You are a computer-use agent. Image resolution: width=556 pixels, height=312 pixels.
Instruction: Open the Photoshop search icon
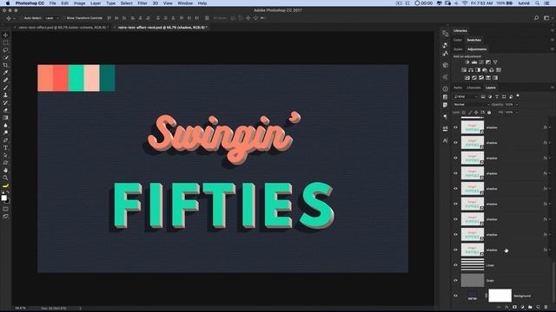[536, 18]
